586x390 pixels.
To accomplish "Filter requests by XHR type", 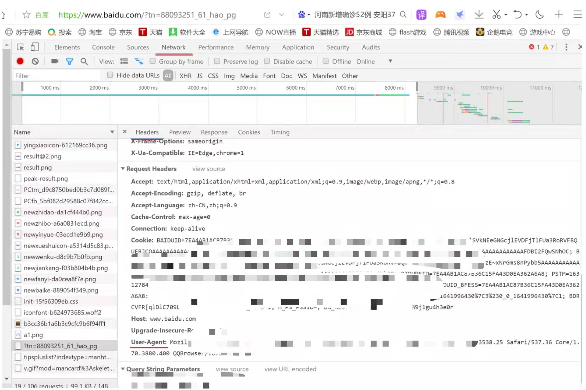I will coord(185,76).
